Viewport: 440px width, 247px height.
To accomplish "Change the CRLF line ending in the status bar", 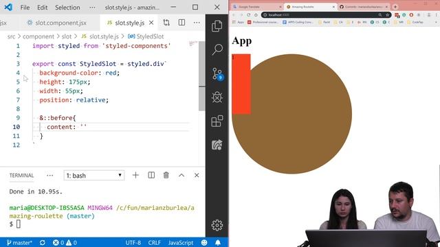I will pyautogui.click(x=154, y=242).
